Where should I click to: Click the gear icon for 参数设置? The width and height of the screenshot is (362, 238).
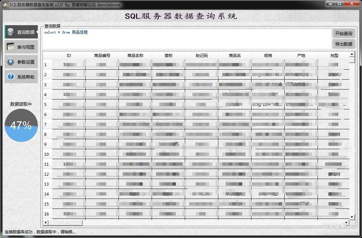tap(11, 62)
